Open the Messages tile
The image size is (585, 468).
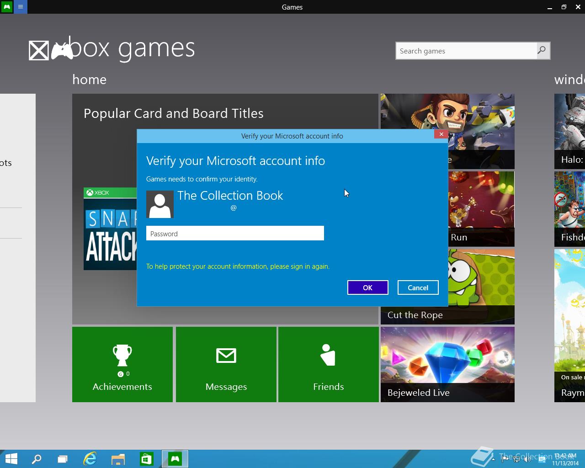[226, 364]
